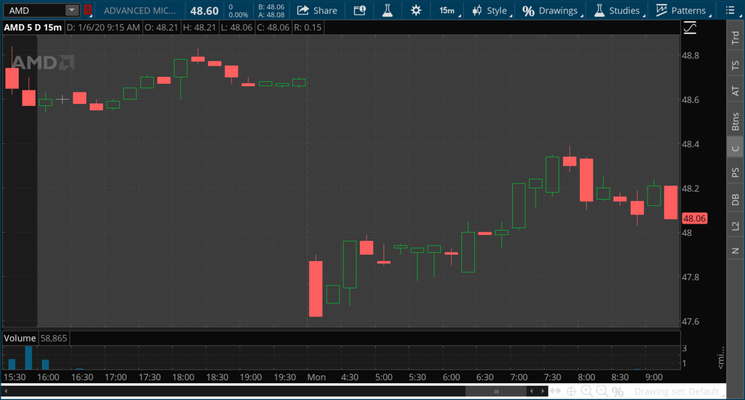Screen dimensions: 745x400
Task: Click the D: 1/6/20 9:15 AM readout
Action: tap(102, 27)
